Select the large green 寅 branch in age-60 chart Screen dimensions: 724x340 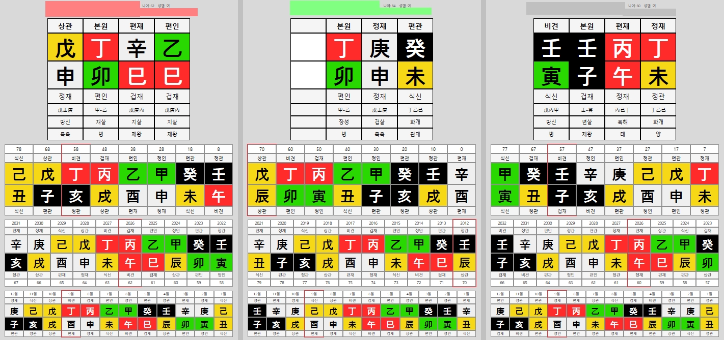pos(551,75)
